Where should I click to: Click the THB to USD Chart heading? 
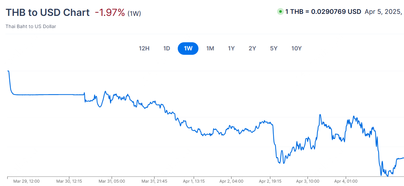click(47, 13)
